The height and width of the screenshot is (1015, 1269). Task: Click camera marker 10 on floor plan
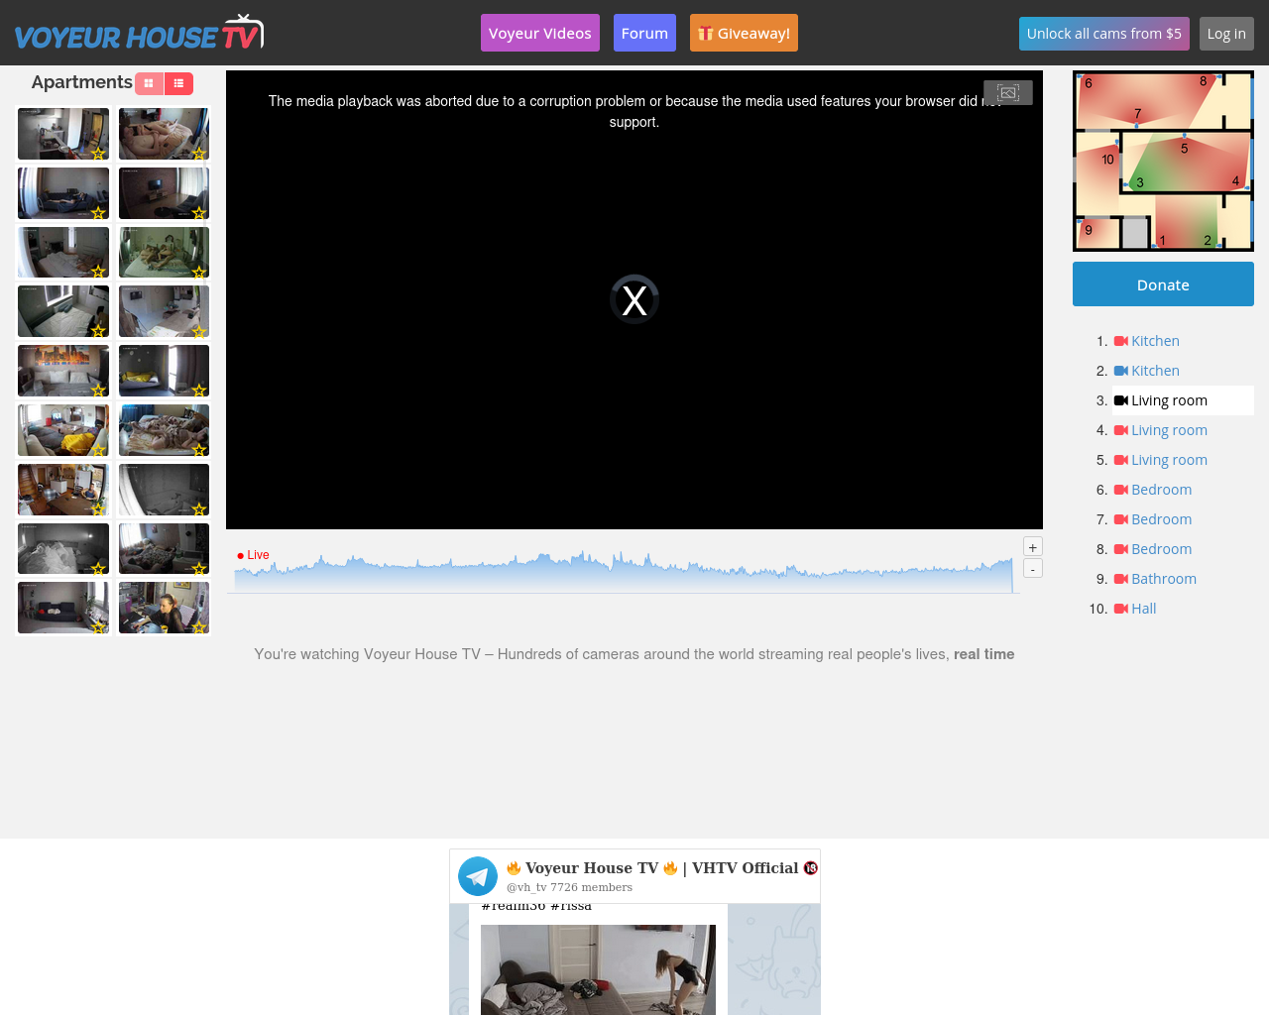point(1107,160)
